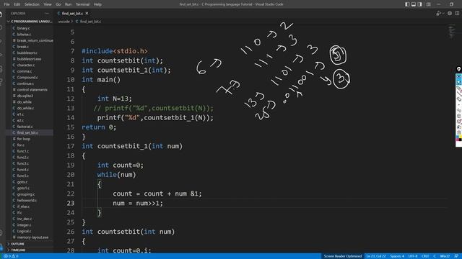Screen dimensions: 462x259
Task: Select the find_set_bit.c editor tab
Action: (x=72, y=14)
